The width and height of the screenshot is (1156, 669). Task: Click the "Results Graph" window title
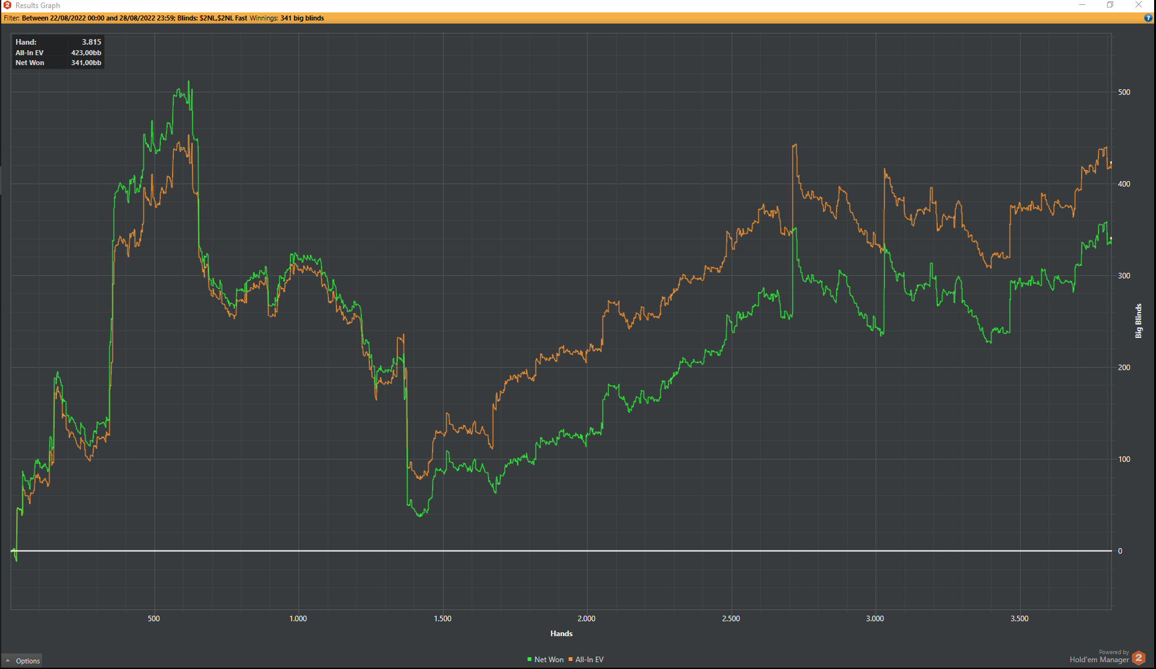point(38,6)
